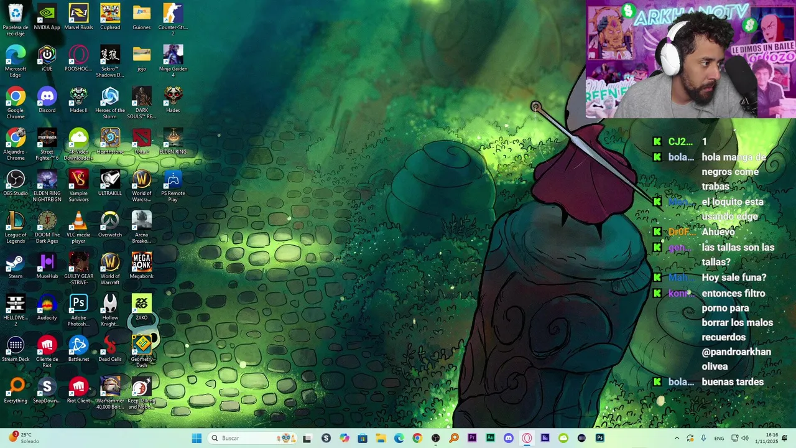Image resolution: width=796 pixels, height=448 pixels.
Task: Click the streamer webcam overlay
Action: 690,59
